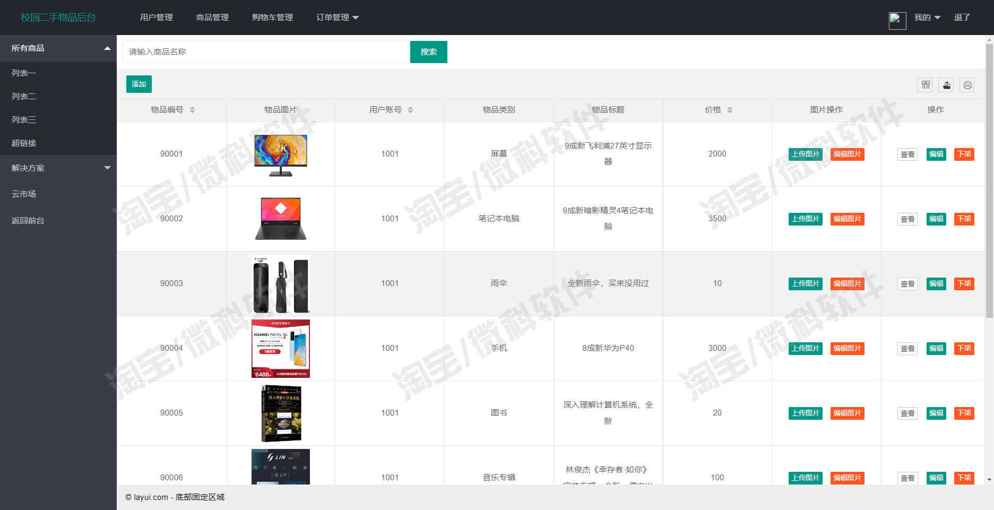The height and width of the screenshot is (510, 994).
Task: Sort by 用户账号 column arrows
Action: pyautogui.click(x=410, y=110)
